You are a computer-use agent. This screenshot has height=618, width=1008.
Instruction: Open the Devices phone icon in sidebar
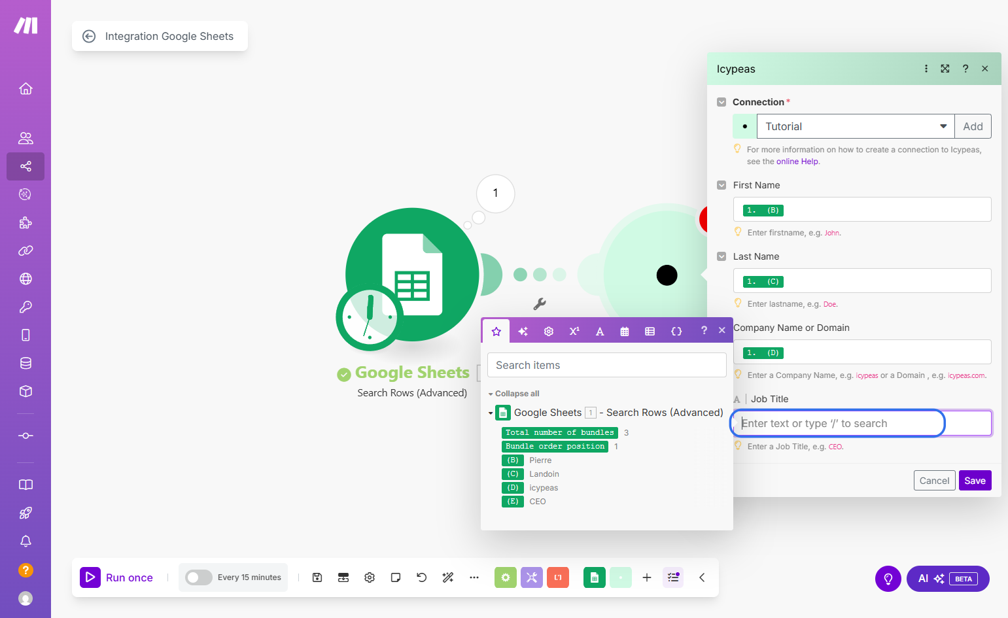tap(26, 335)
